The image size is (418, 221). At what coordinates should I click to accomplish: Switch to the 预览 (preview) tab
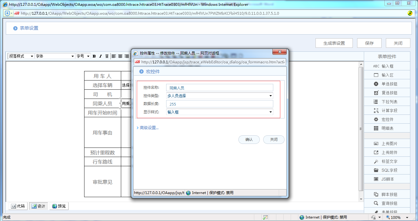pos(59,206)
